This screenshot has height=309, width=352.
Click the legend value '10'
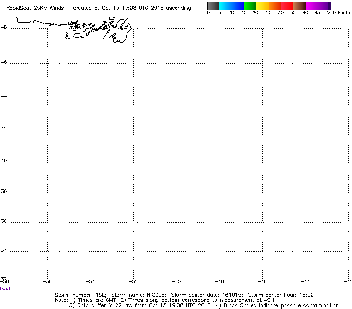(x=233, y=13)
